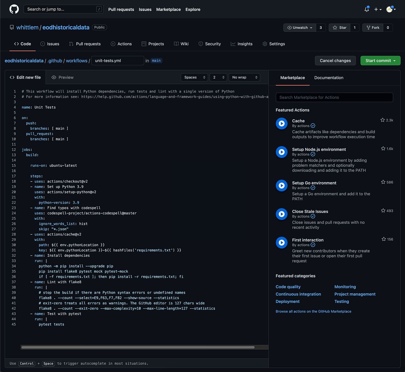Viewport: 405px width, 372px height.
Task: Switch to the Documentation side panel tab
Action: coord(329,78)
